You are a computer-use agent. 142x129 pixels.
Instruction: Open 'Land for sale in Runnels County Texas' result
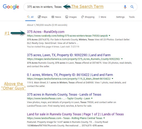pyautogui.click(x=75, y=114)
